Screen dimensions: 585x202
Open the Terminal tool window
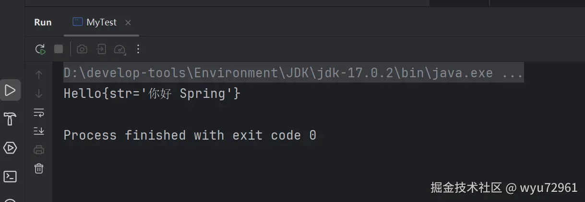tap(10, 177)
